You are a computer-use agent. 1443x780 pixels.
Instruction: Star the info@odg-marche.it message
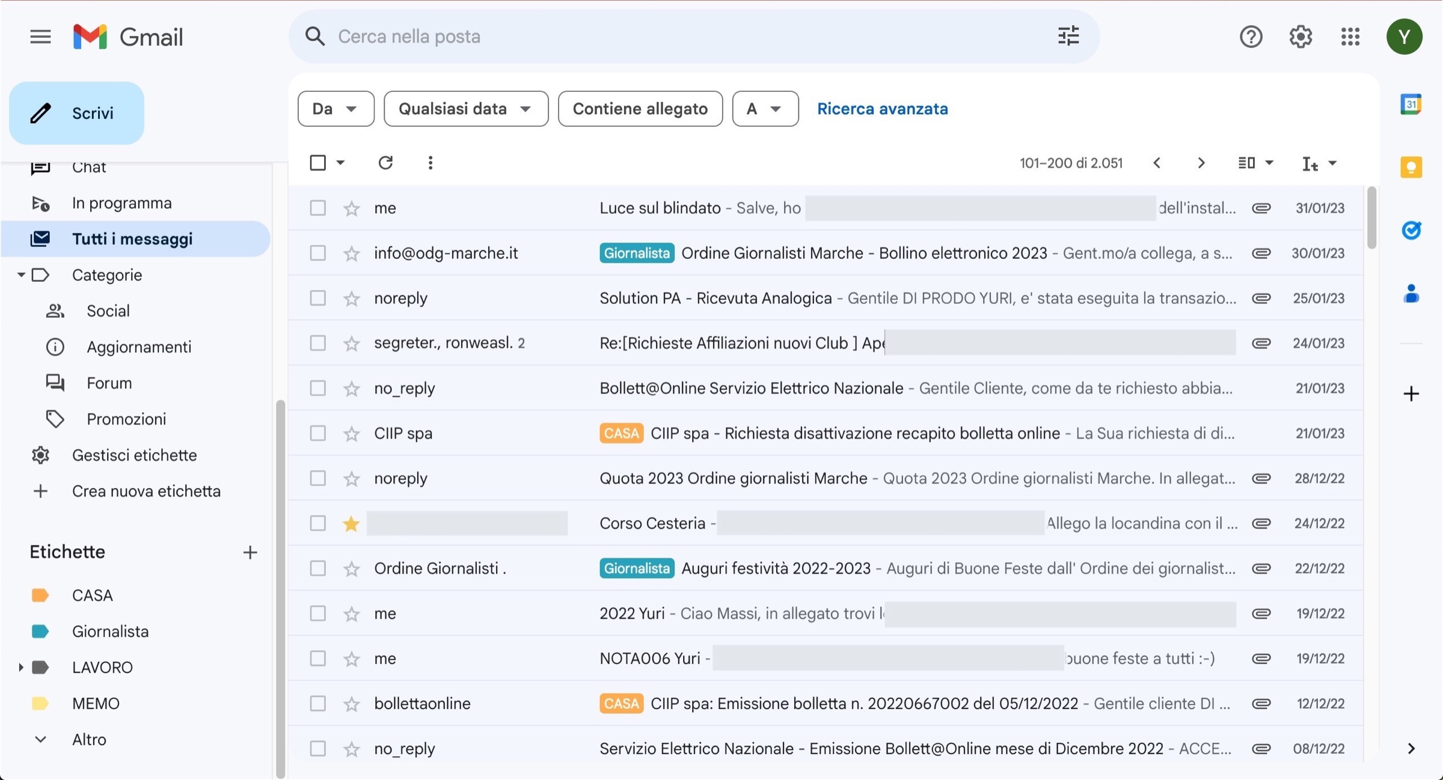pyautogui.click(x=351, y=254)
